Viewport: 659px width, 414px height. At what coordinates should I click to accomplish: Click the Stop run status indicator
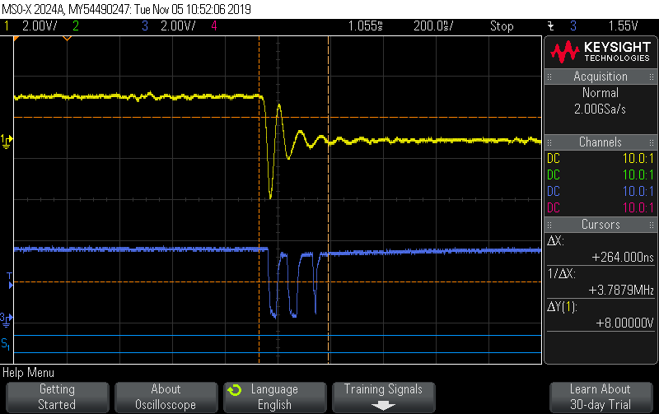[x=502, y=26]
